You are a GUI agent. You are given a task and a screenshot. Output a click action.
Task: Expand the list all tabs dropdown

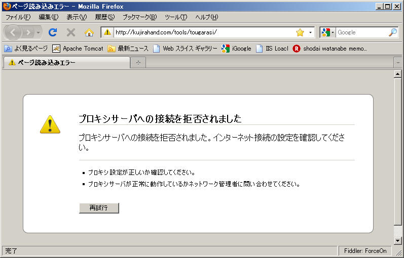[398, 63]
